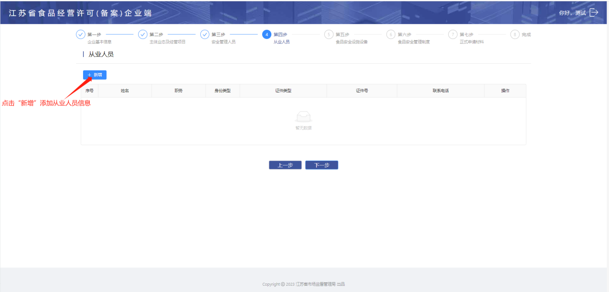This screenshot has height=292, width=609.
Task: Click step three checkmark circle icon
Action: (x=205, y=35)
